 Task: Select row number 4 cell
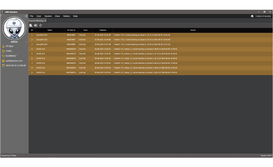[32, 49]
